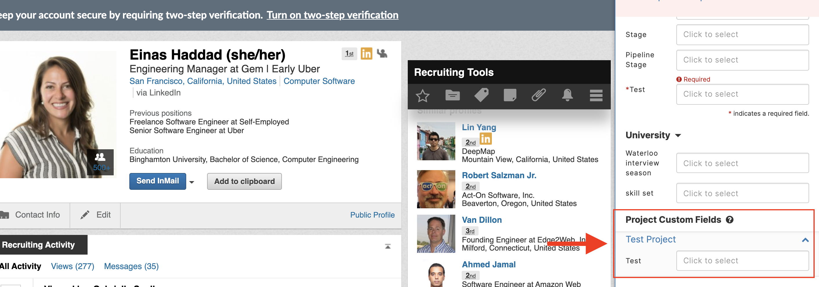Click 'Freelance Software Engineer at Self-Employed' text
The width and height of the screenshot is (819, 287).
[209, 122]
